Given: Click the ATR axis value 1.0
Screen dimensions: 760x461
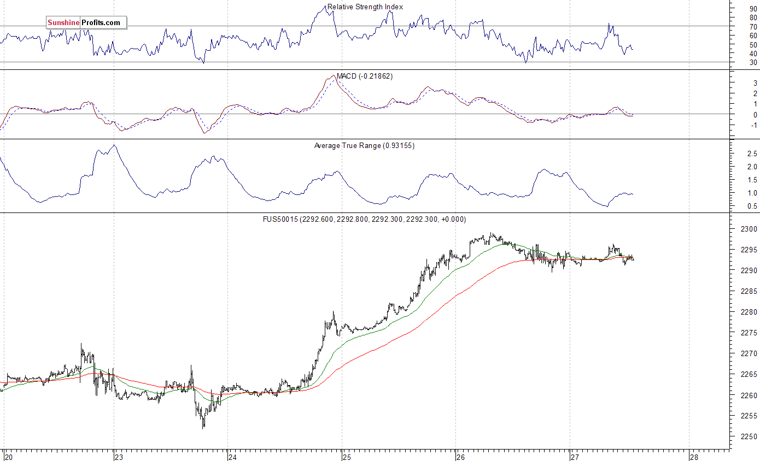Looking at the screenshot, I should click(x=752, y=193).
